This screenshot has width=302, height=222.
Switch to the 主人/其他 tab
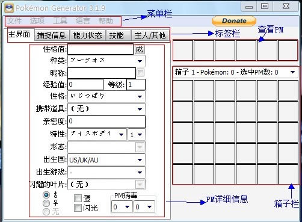pos(150,35)
